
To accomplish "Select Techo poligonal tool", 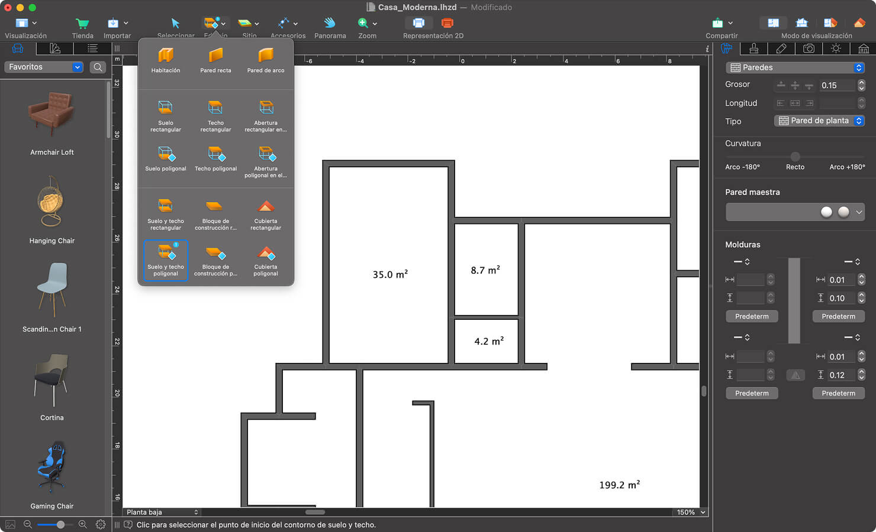I will pos(215,160).
